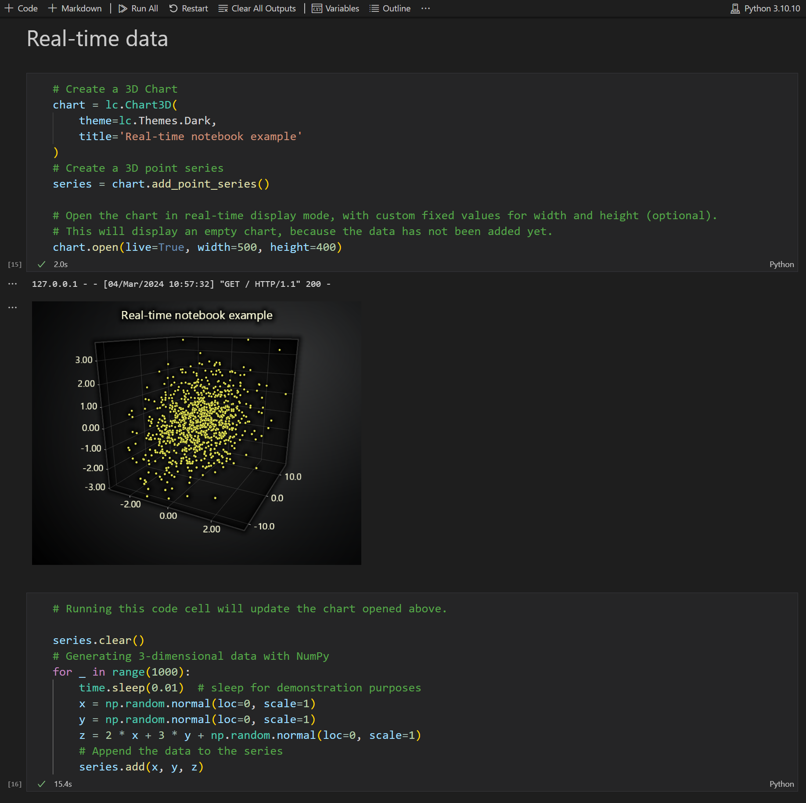Click the Variables panel icon
Viewport: 806px width, 803px height.
click(317, 8)
